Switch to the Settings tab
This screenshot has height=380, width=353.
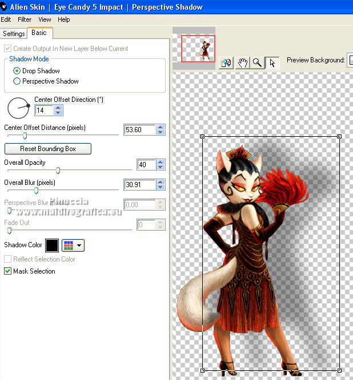point(14,34)
